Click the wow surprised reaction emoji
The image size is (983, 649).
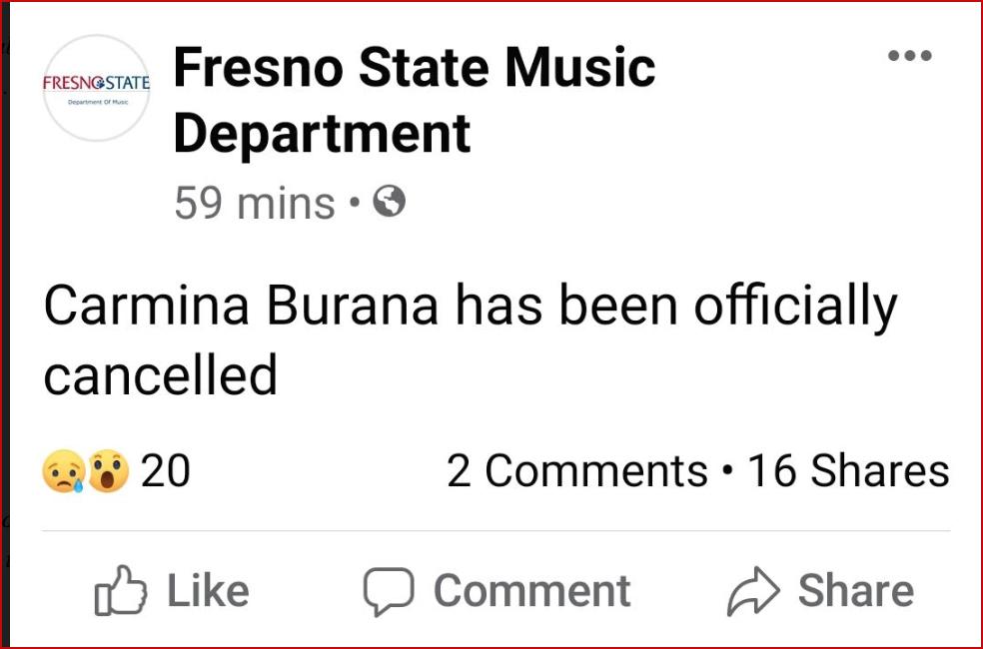(x=108, y=471)
